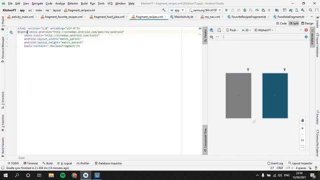The image size is (320, 180).
Task: Toggle the Component Tree panel tab
Action: 205,140
